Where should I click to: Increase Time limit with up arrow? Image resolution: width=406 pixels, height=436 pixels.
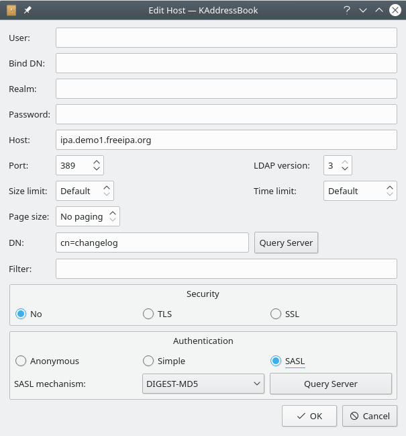click(x=390, y=187)
